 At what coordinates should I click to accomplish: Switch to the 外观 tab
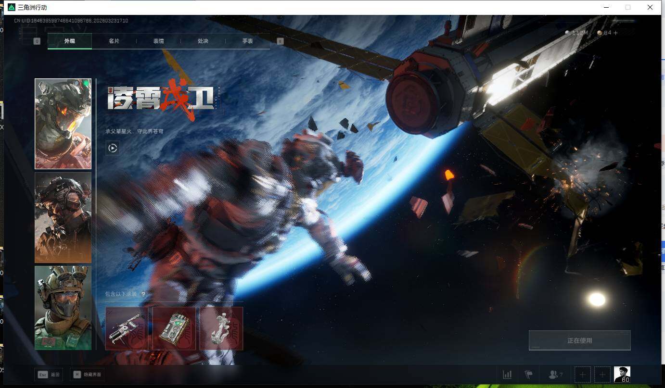coord(70,41)
